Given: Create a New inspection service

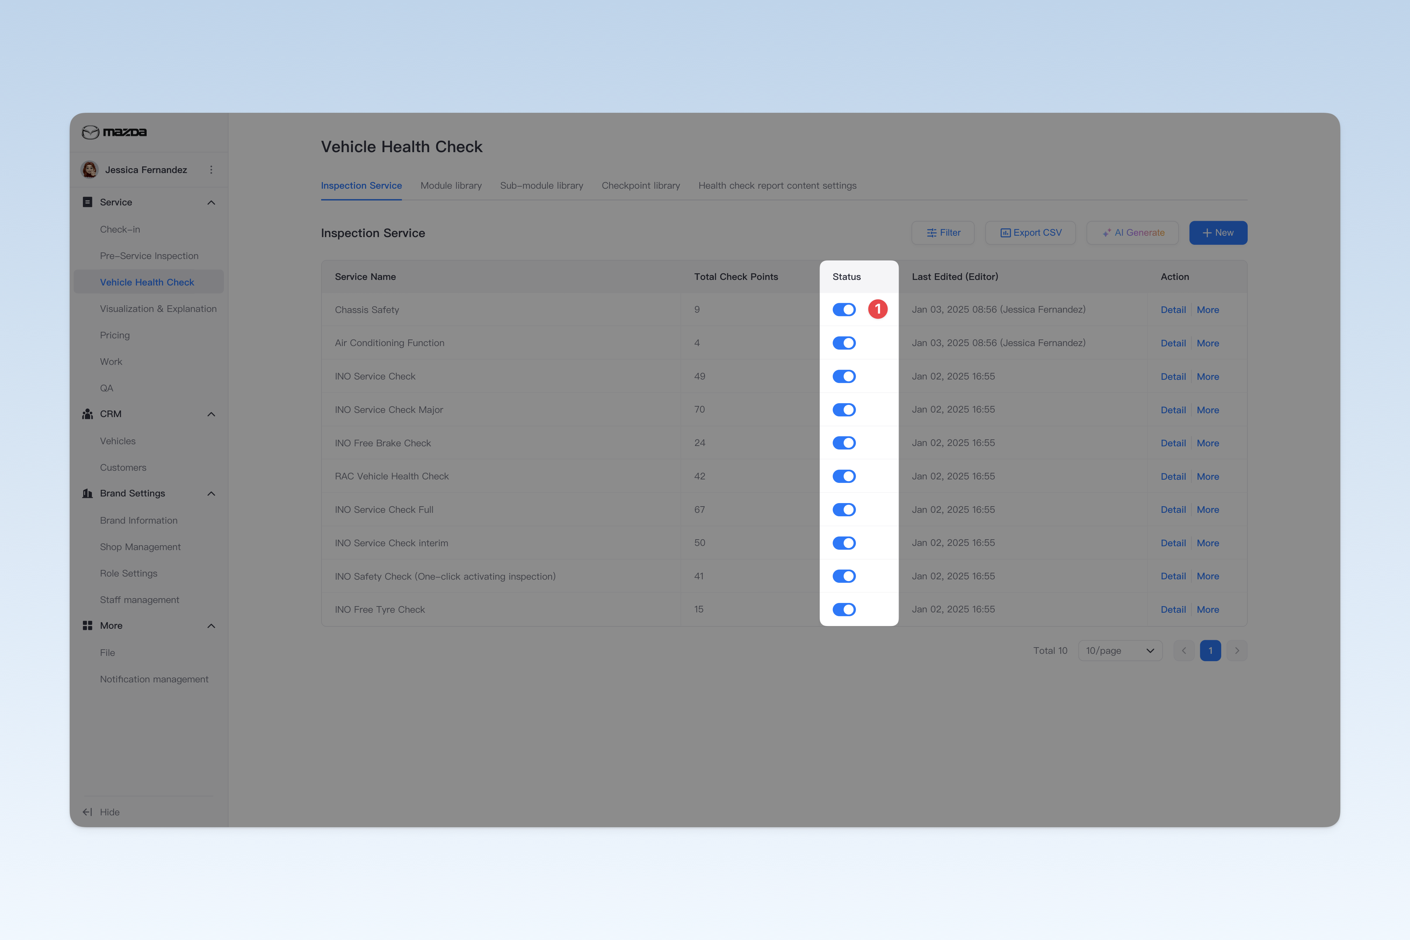Looking at the screenshot, I should (x=1218, y=233).
